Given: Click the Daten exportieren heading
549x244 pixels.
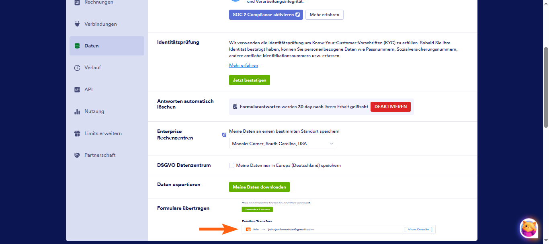Looking at the screenshot, I should tap(178, 185).
